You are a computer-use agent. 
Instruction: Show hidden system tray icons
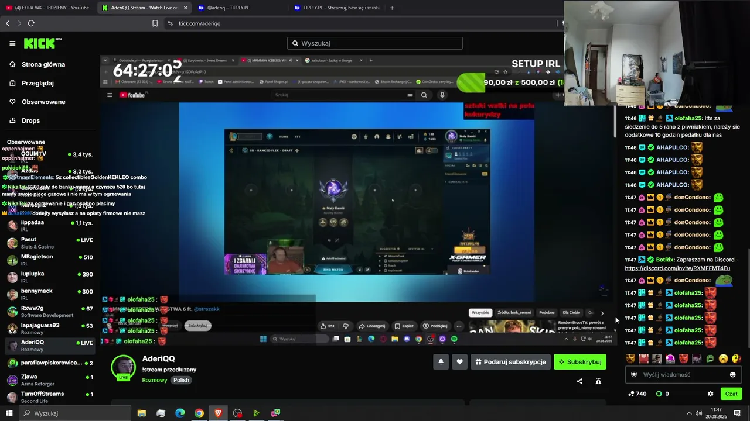689,413
